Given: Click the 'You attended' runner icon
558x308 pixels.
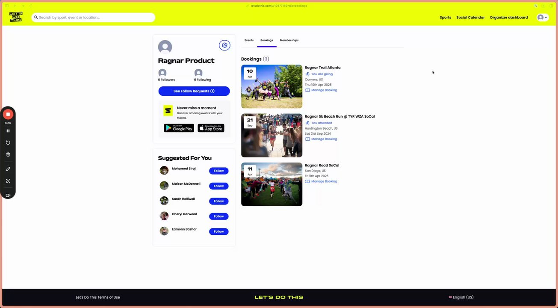Looking at the screenshot, I should (x=307, y=123).
